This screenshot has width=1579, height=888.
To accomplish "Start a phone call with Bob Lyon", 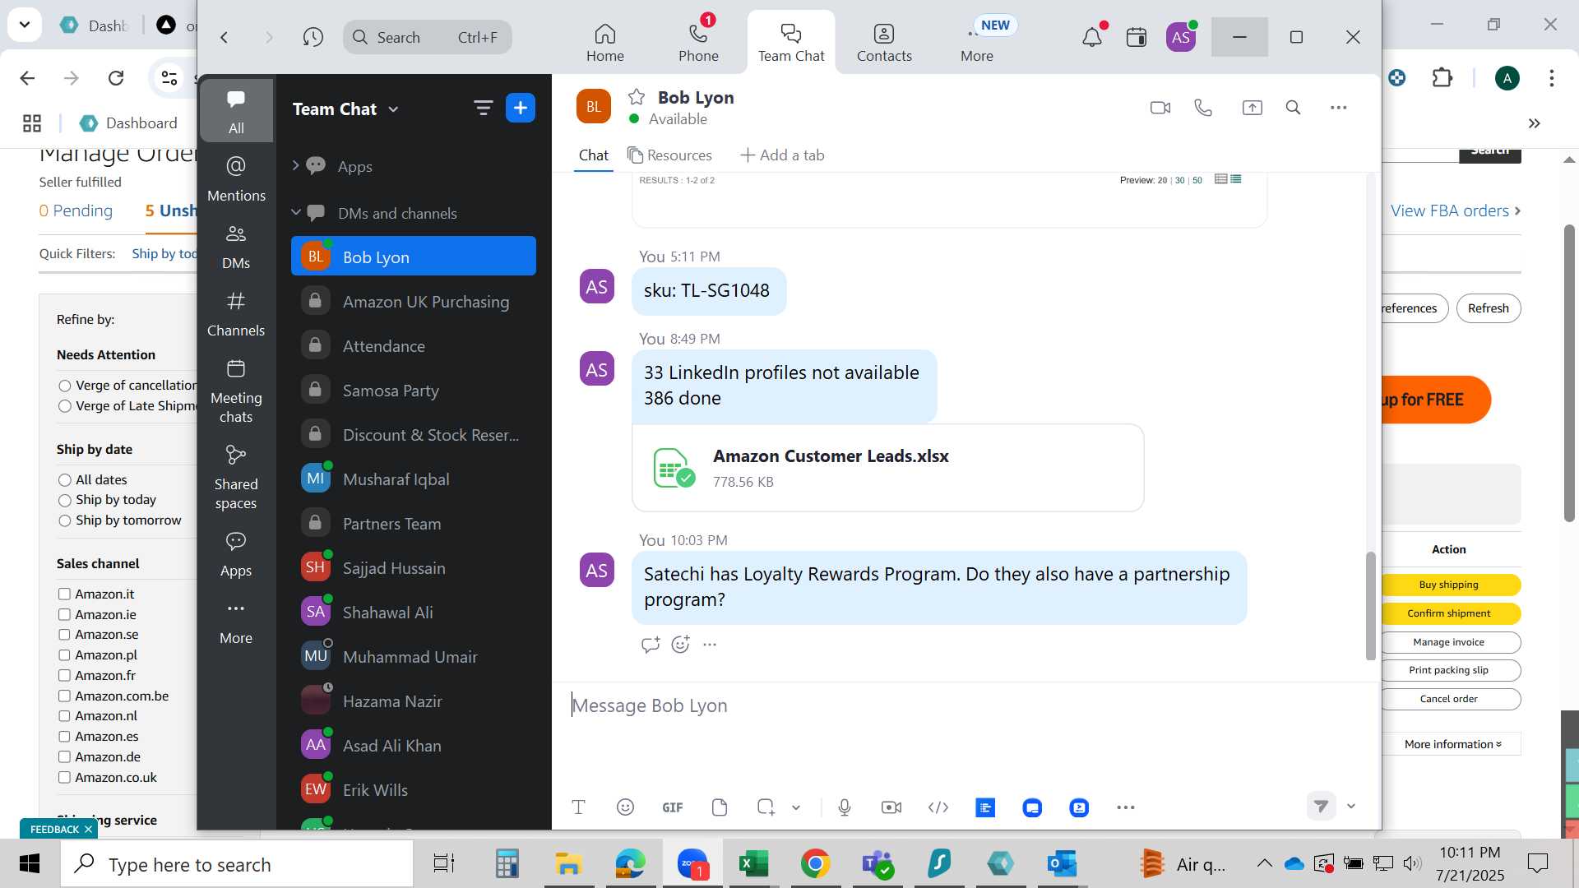I will (1203, 108).
